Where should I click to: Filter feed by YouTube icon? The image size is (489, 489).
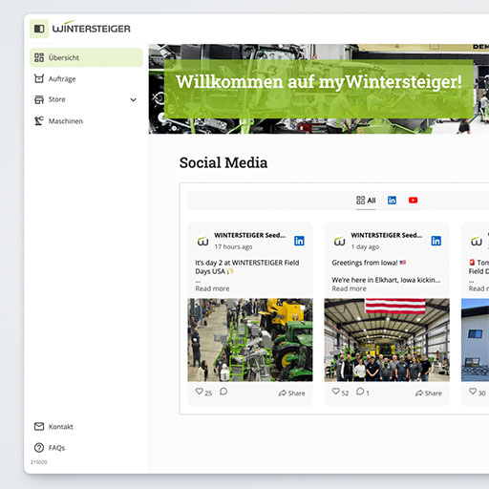click(x=413, y=200)
